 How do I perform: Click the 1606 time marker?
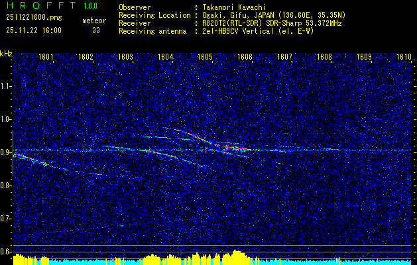click(245, 57)
